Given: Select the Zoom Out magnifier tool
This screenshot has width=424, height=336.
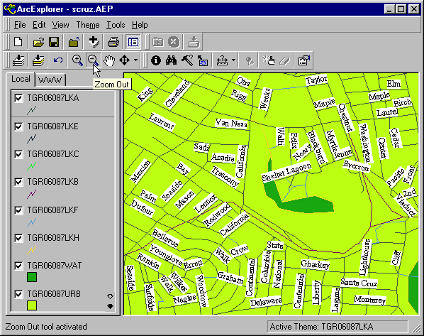Looking at the screenshot, I should 93,60.
